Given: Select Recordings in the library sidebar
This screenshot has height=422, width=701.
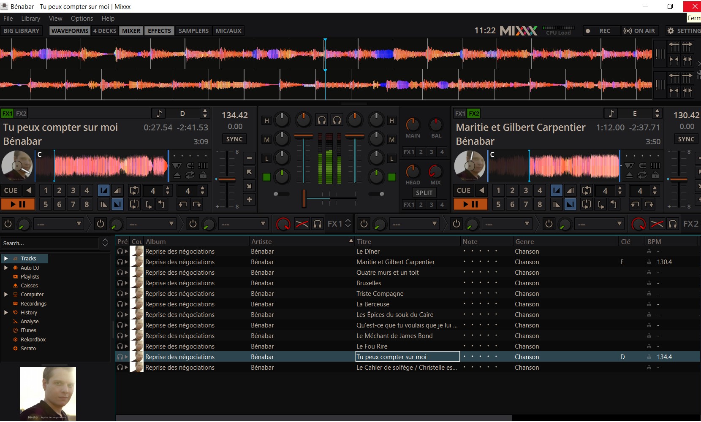Looking at the screenshot, I should [33, 303].
